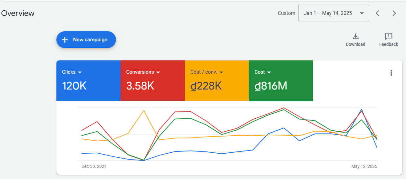This screenshot has height=179, width=406.
Task: Click the Download icon
Action: (355, 37)
